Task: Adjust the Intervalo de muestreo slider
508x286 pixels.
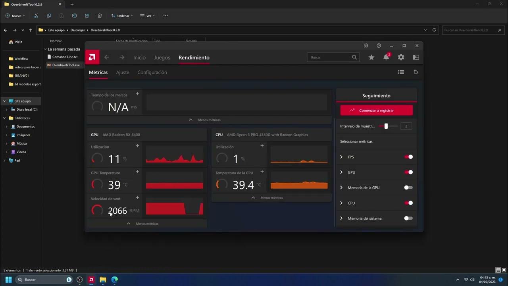Action: 386,126
